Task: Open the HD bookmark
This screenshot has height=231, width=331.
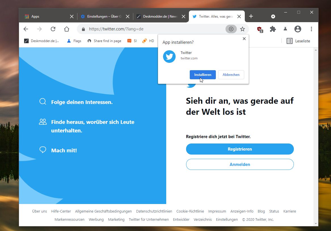Action: coord(148,41)
